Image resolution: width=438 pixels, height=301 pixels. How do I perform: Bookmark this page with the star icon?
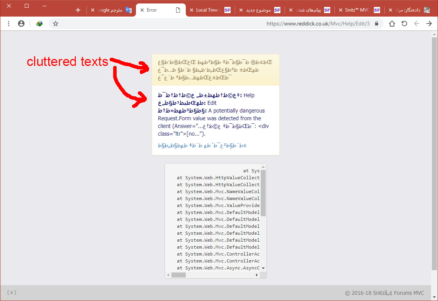pos(56,24)
